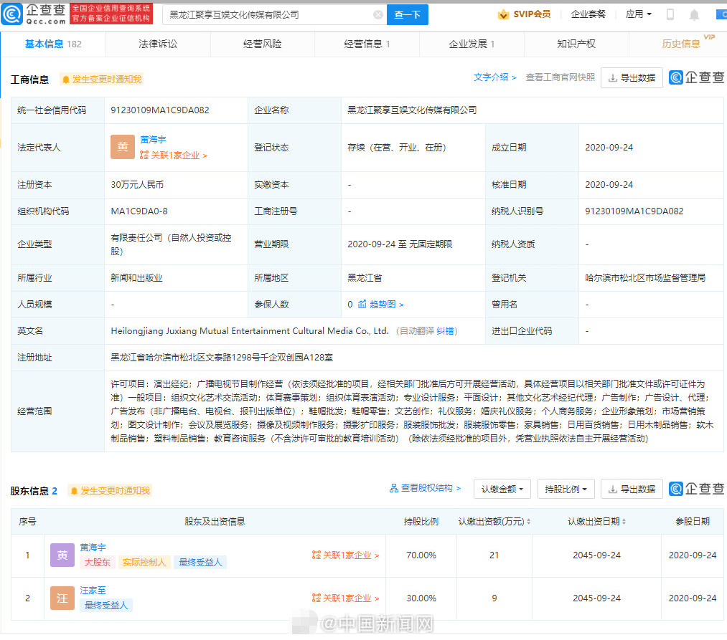Click the 70.00% shareholding cell

pyautogui.click(x=421, y=555)
